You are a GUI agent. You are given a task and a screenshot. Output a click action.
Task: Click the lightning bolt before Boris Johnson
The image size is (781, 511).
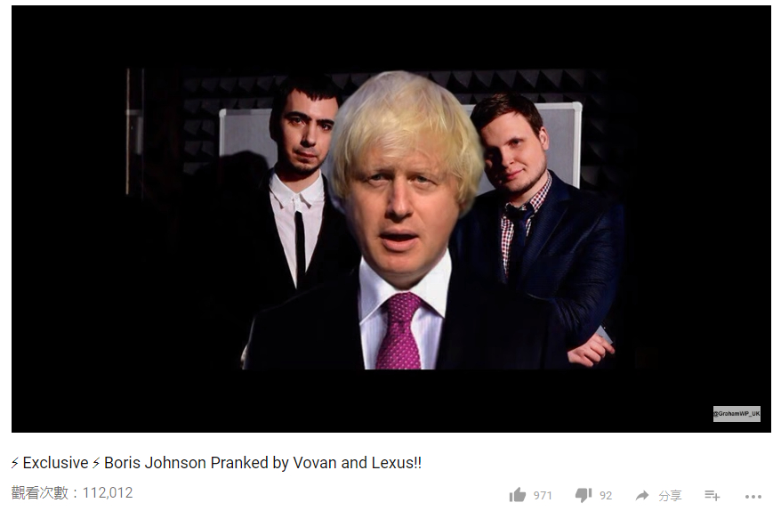96,463
